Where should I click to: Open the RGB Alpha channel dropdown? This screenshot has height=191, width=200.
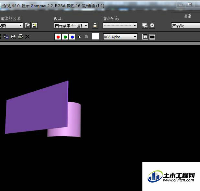120,37
